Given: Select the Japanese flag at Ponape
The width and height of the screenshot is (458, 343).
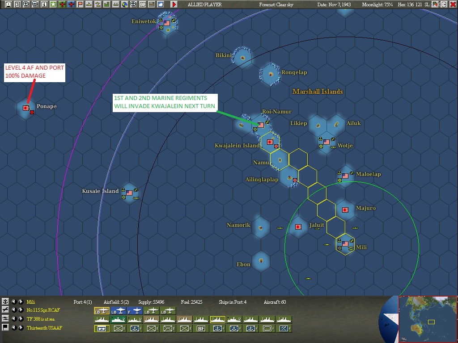Looking at the screenshot, I should tap(26, 108).
